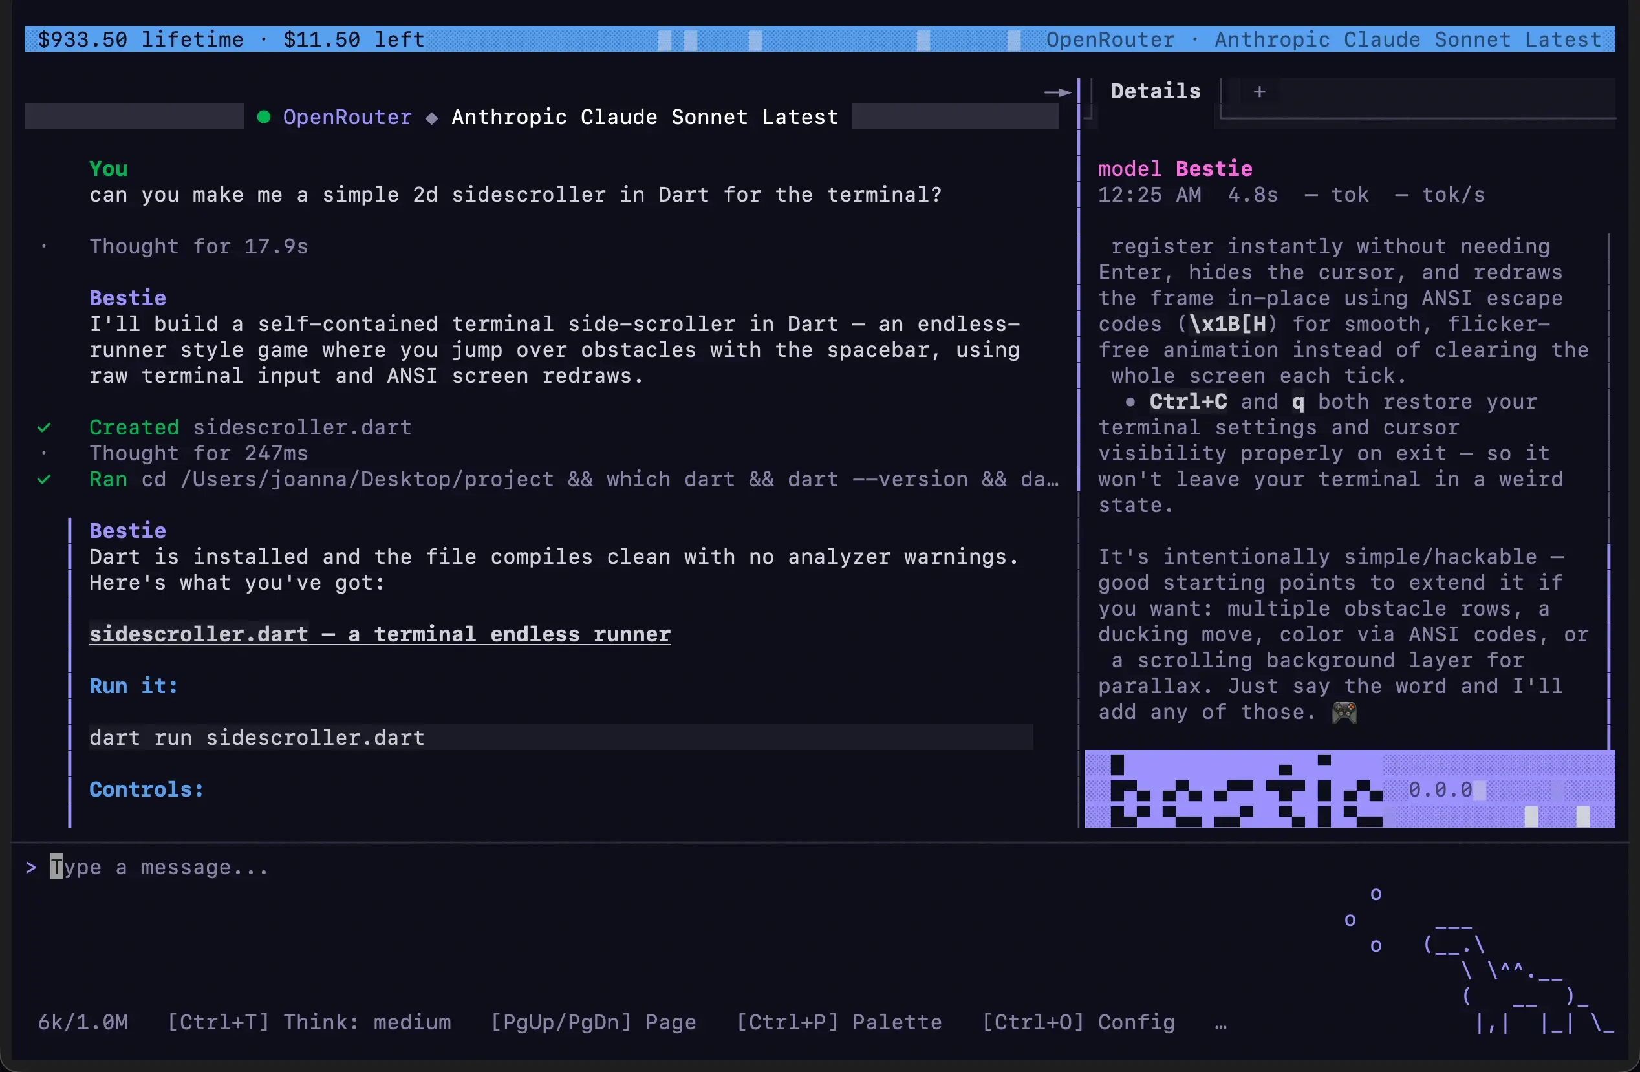Click the 0.0.0 version number

(1440, 789)
